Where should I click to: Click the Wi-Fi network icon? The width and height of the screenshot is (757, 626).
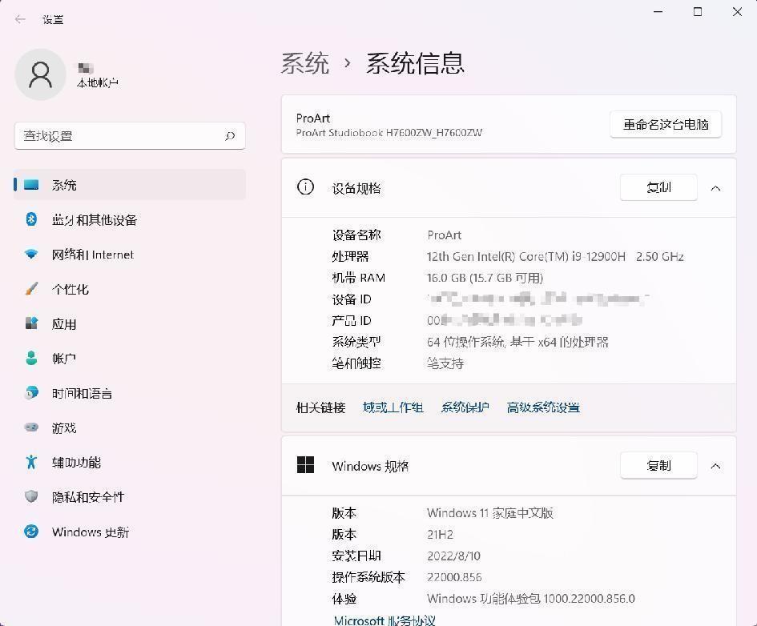click(x=31, y=254)
